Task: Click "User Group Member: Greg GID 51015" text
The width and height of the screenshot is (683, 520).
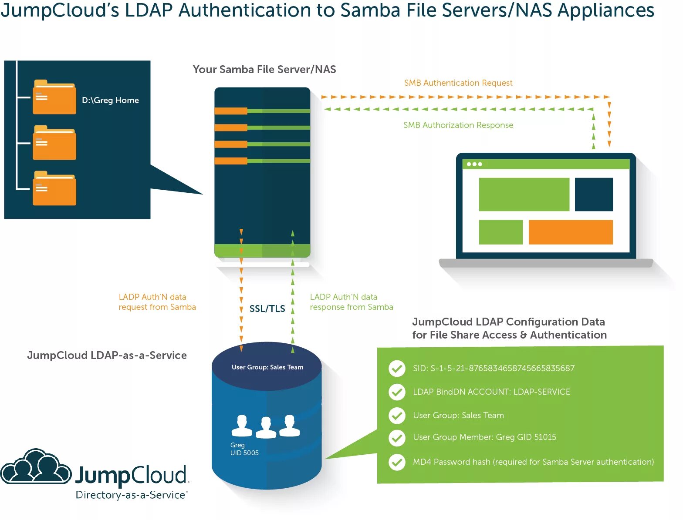Action: point(484,437)
